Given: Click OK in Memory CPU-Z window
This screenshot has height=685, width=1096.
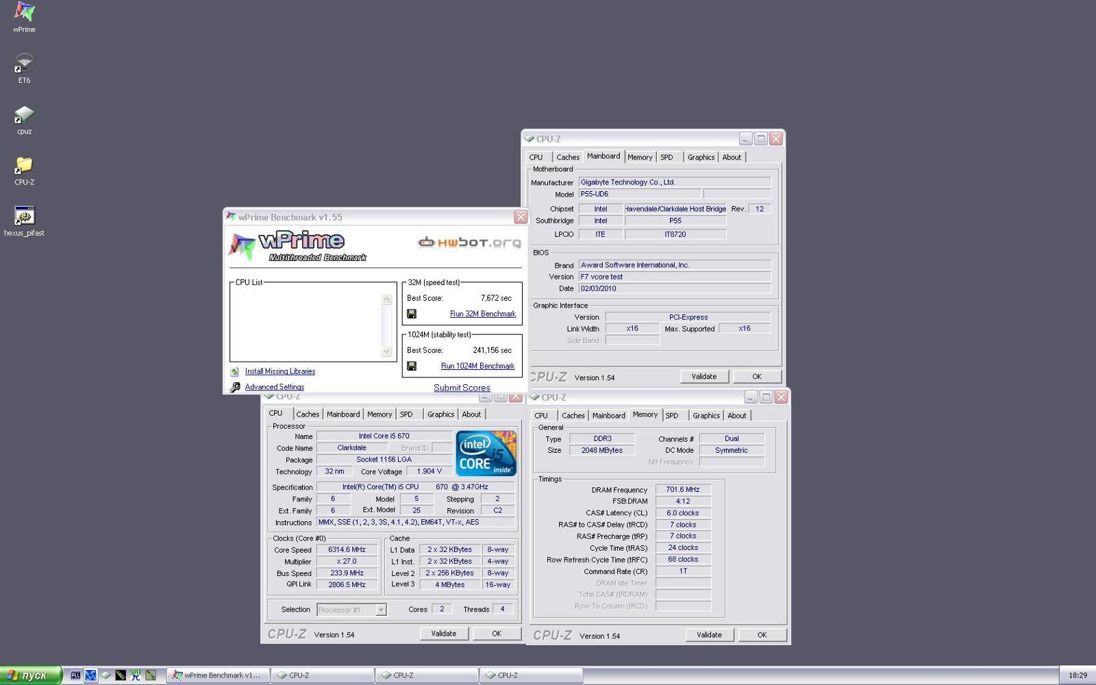Looking at the screenshot, I should (762, 635).
